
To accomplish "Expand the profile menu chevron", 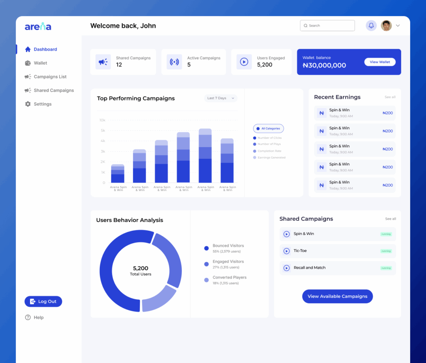I will pos(398,26).
